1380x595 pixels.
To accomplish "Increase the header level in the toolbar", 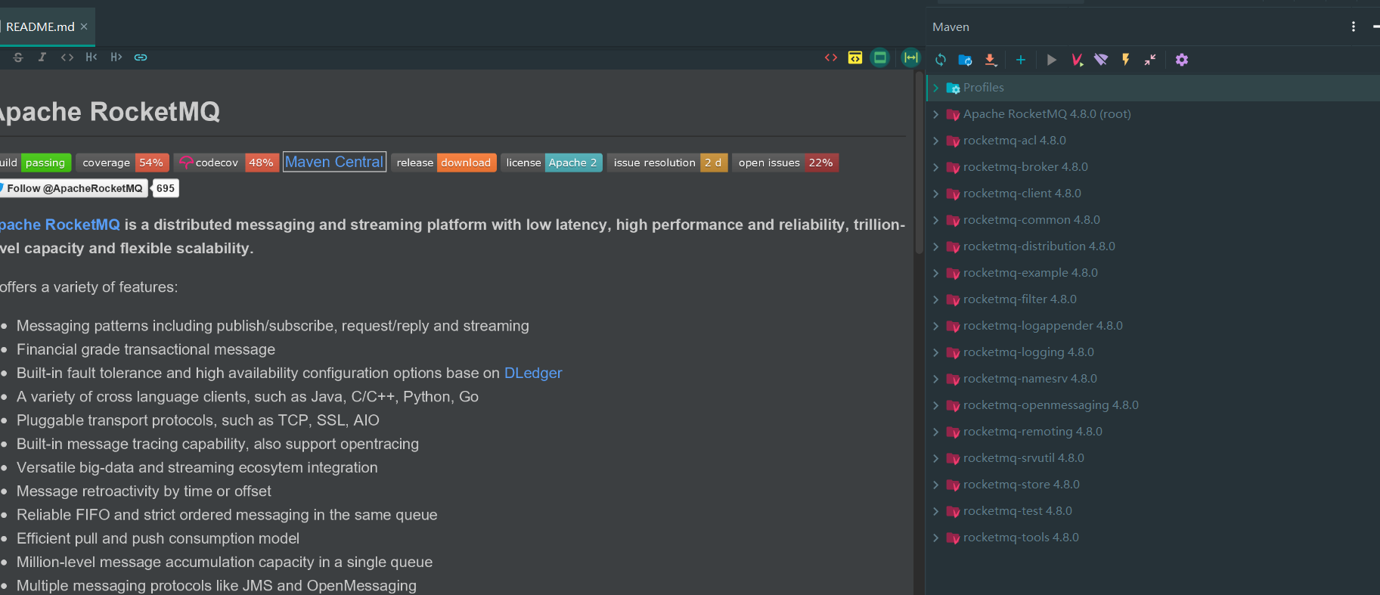I will tap(116, 57).
